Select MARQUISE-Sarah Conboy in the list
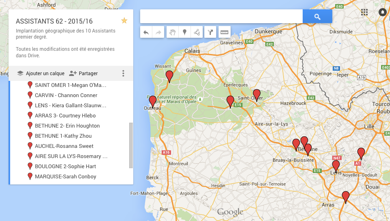This screenshot has width=390, height=221. pos(65,177)
